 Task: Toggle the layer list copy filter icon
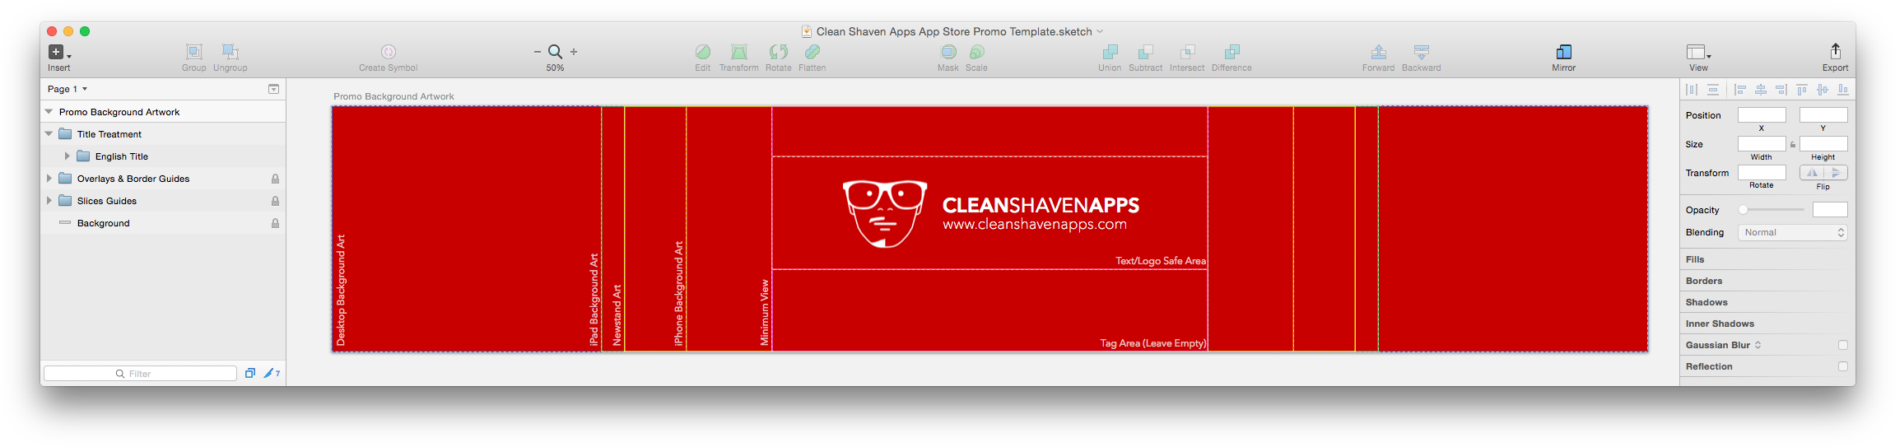tap(250, 373)
